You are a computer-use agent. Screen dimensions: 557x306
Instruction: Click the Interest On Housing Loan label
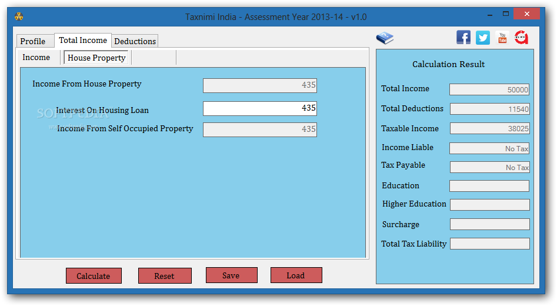[x=102, y=110]
